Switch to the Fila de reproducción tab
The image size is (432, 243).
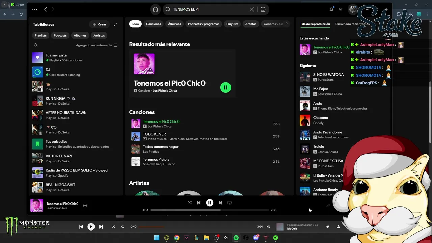pos(315,24)
